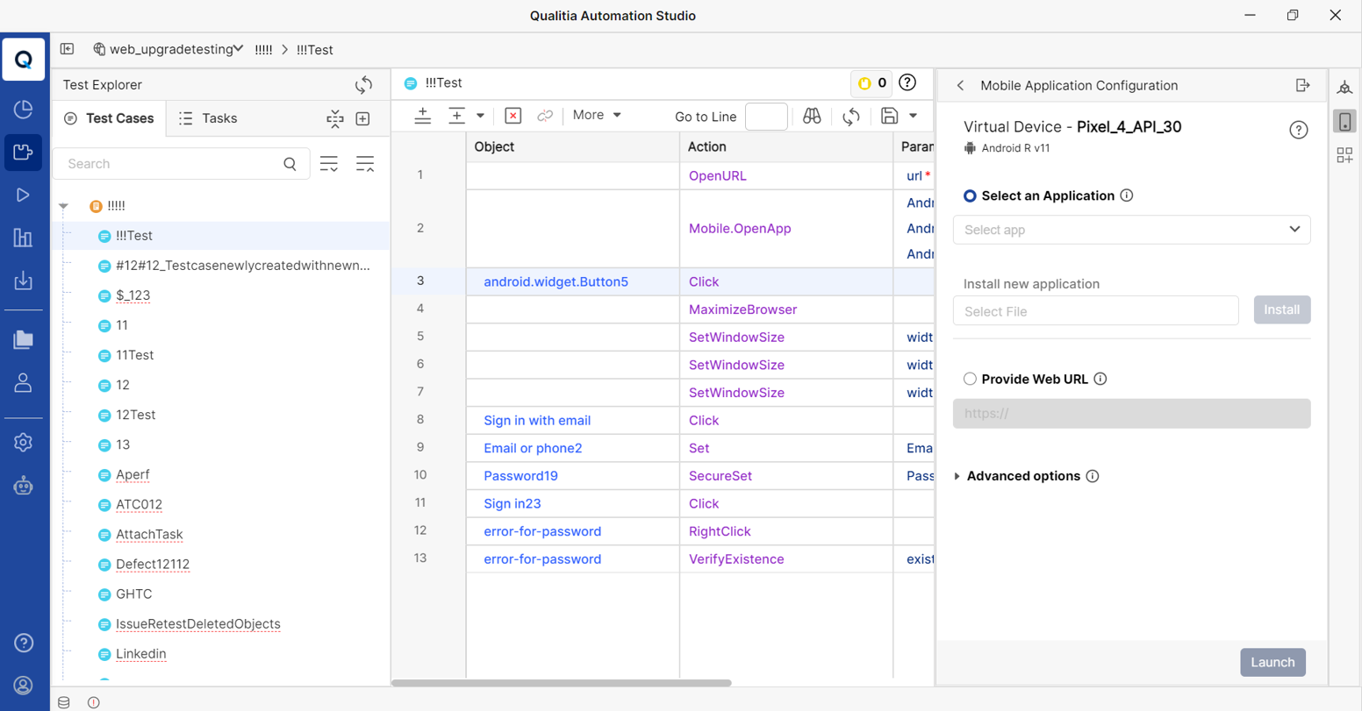
Task: Click the Go to Line input field
Action: 766,116
